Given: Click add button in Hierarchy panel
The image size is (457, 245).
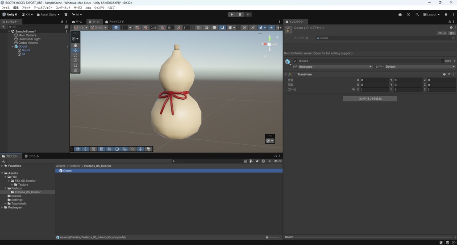Looking at the screenshot, I should 3,27.
